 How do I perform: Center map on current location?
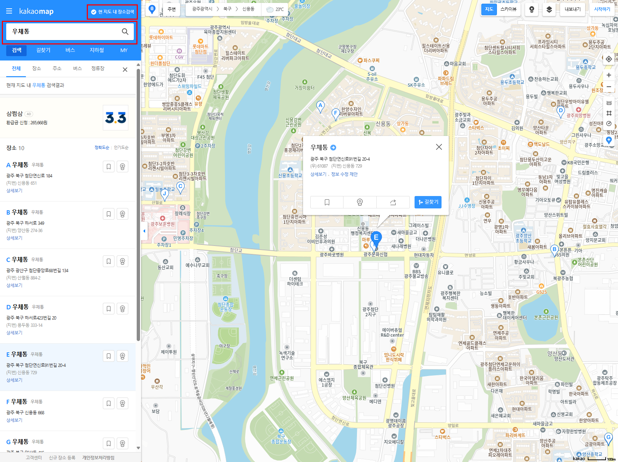pos(609,59)
